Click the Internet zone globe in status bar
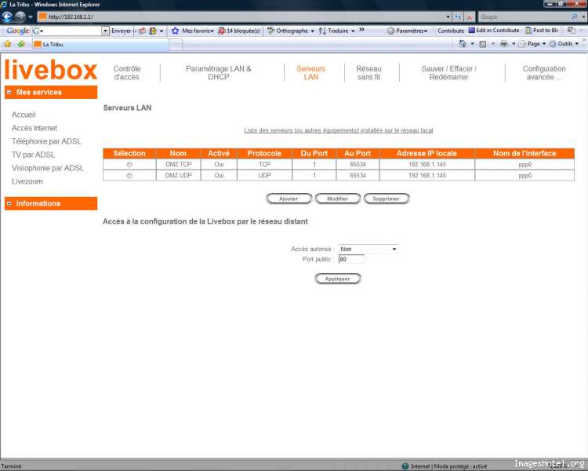 click(405, 466)
